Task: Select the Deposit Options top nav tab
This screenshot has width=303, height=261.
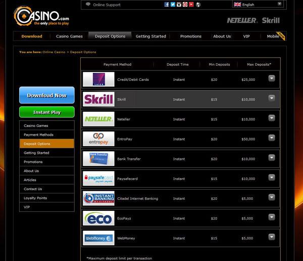Action: [x=110, y=36]
